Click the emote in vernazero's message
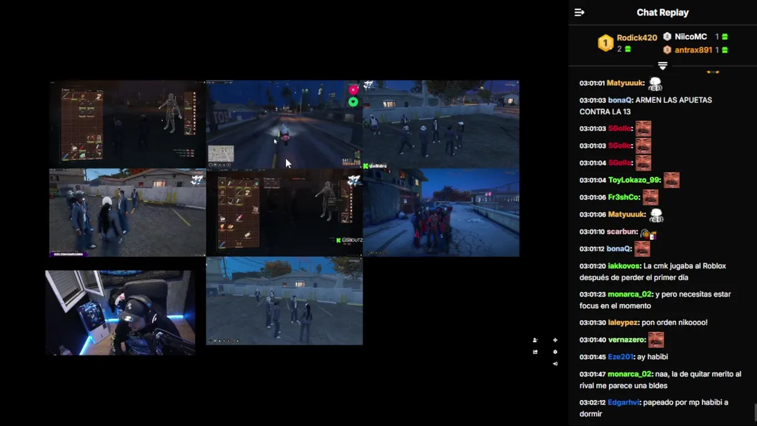 (656, 340)
